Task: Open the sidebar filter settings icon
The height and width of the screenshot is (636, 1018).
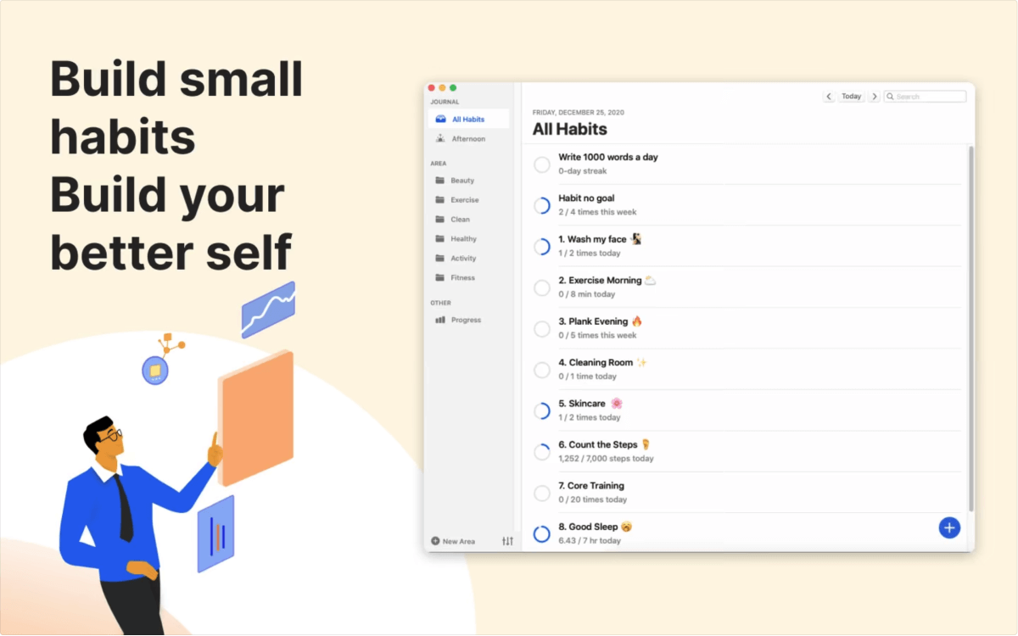Action: 507,540
